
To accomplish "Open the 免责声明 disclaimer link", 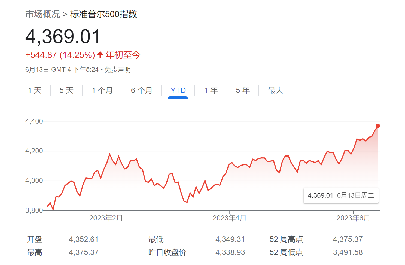I will coord(118,70).
